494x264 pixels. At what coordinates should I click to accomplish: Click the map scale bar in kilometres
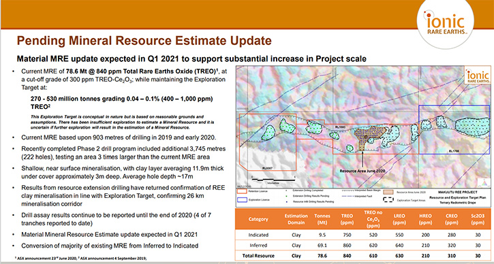[273, 180]
